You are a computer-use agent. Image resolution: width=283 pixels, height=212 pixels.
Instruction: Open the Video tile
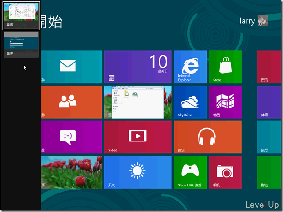pyautogui.click(x=138, y=137)
